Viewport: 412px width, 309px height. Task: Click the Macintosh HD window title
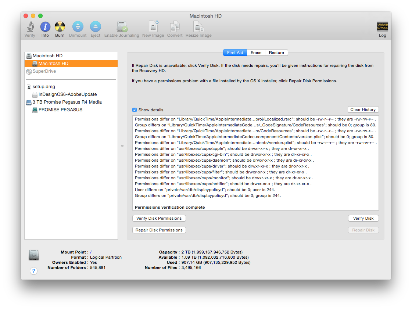(x=206, y=16)
